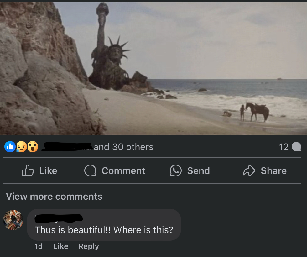
Task: Expand View more comments
Action: 54,197
